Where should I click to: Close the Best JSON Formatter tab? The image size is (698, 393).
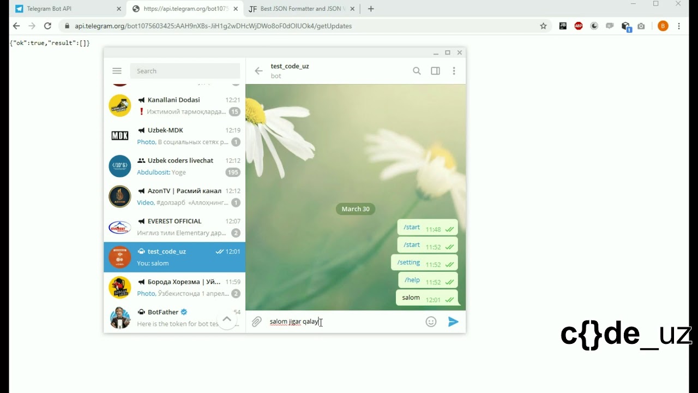point(353,9)
